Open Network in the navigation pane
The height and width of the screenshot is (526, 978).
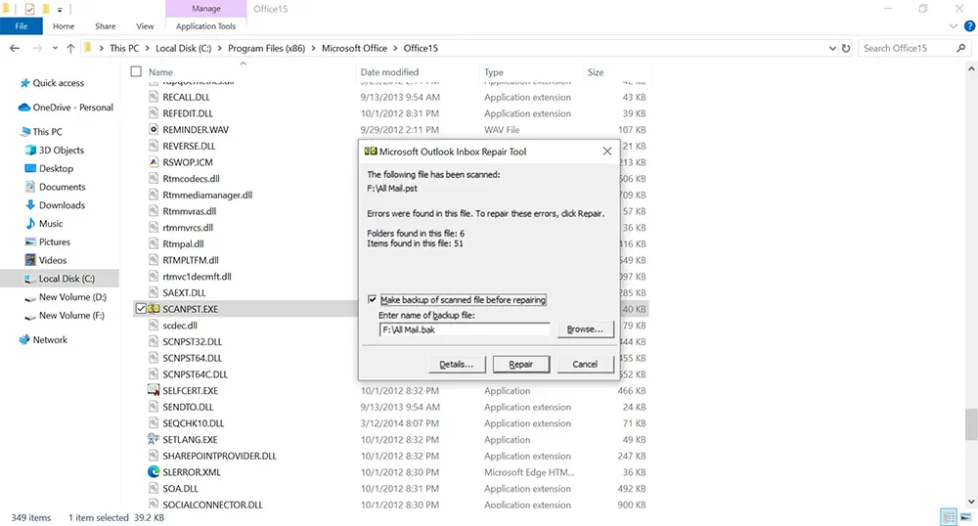click(50, 339)
